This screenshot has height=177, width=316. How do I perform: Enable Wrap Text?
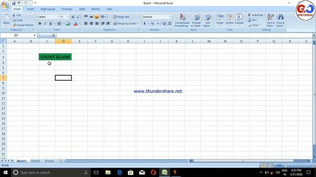coord(121,17)
